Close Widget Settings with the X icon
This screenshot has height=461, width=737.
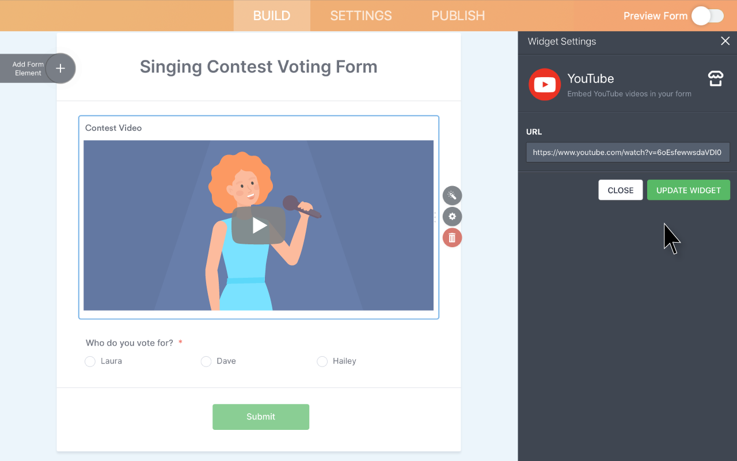tap(725, 41)
